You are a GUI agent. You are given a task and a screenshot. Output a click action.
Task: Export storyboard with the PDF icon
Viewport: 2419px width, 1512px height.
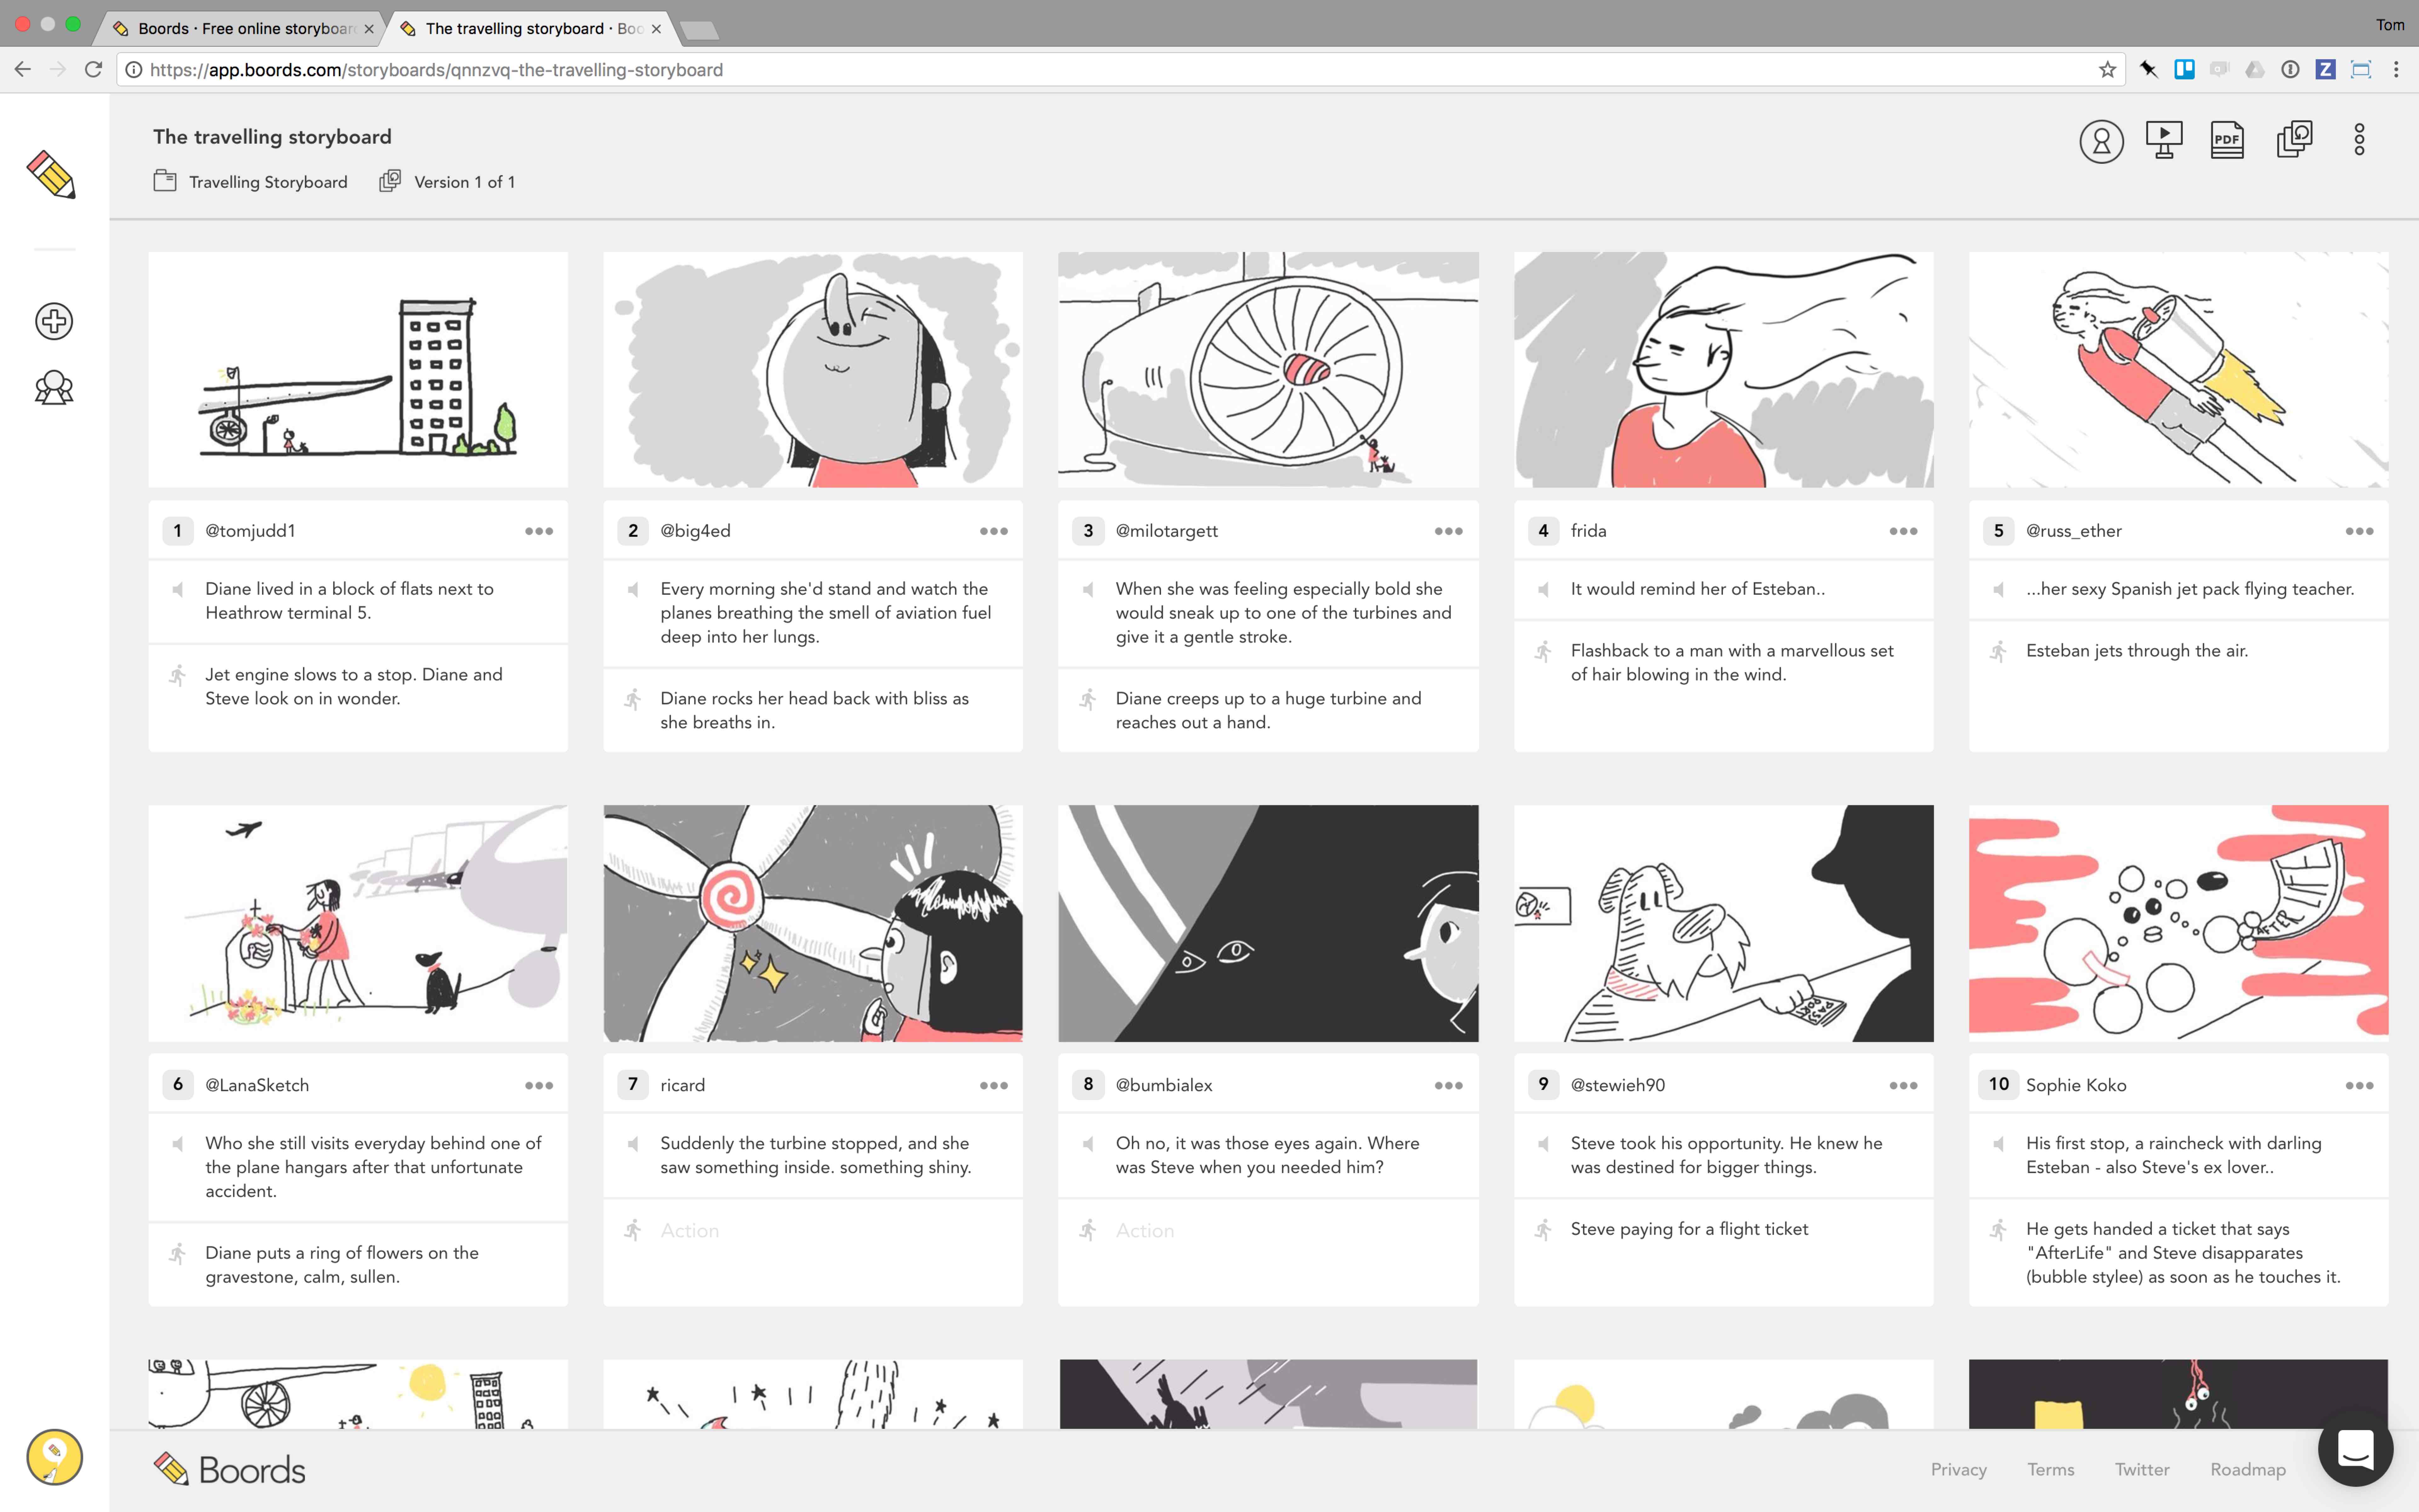[x=2227, y=140]
